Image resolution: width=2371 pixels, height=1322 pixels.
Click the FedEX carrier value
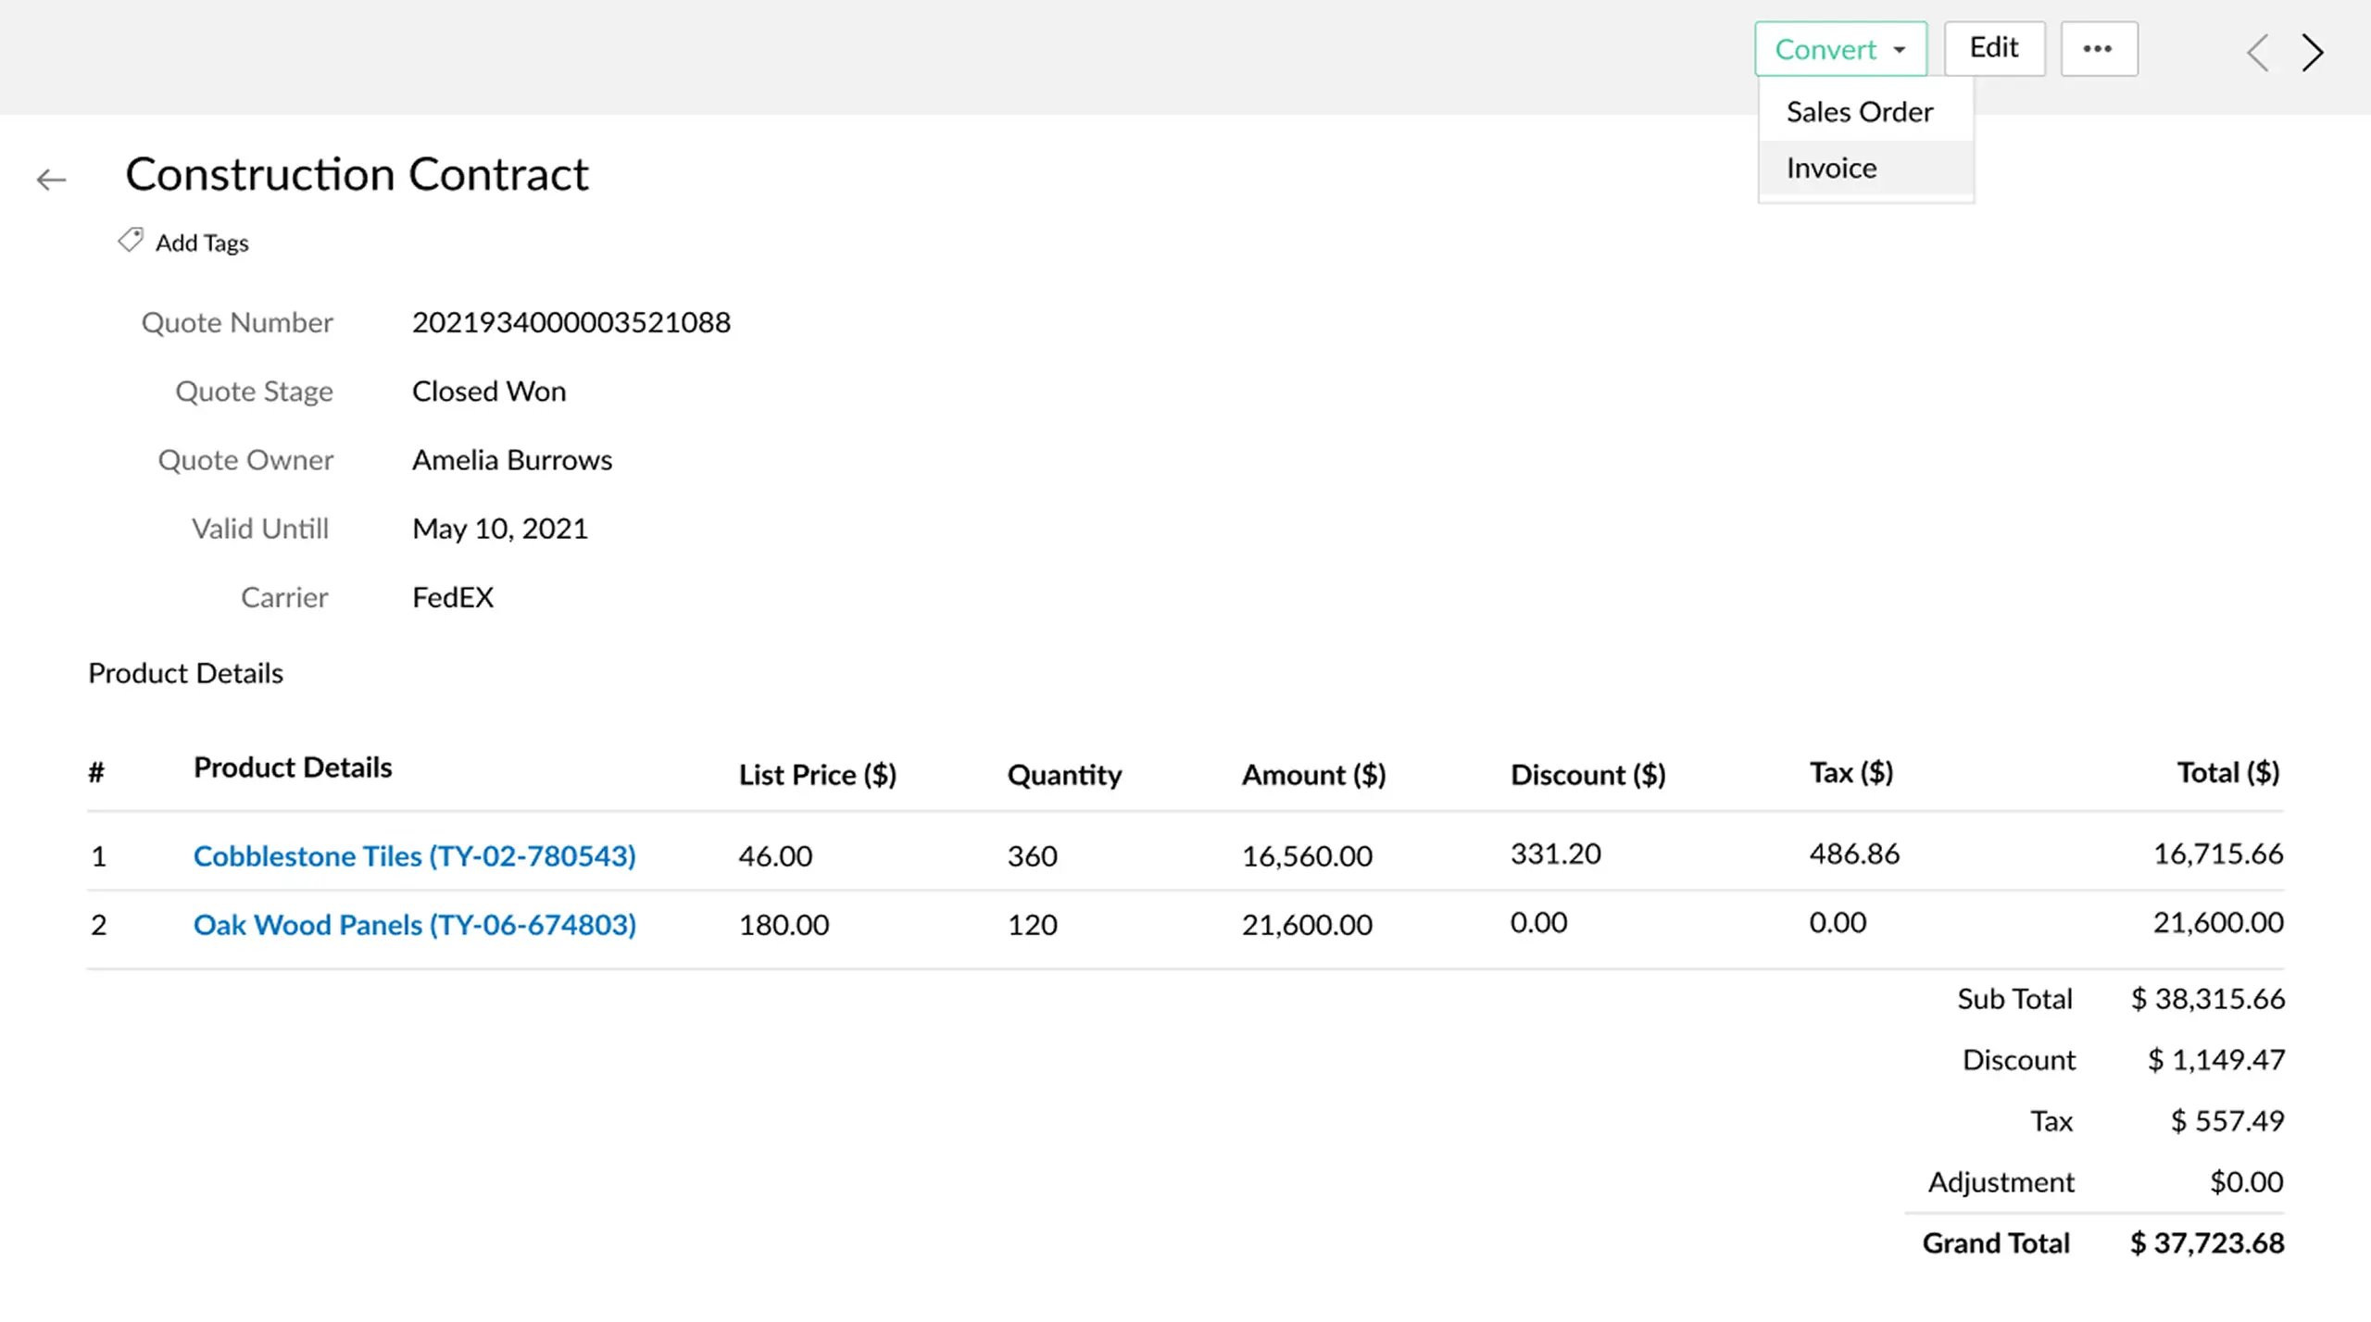[x=453, y=597]
